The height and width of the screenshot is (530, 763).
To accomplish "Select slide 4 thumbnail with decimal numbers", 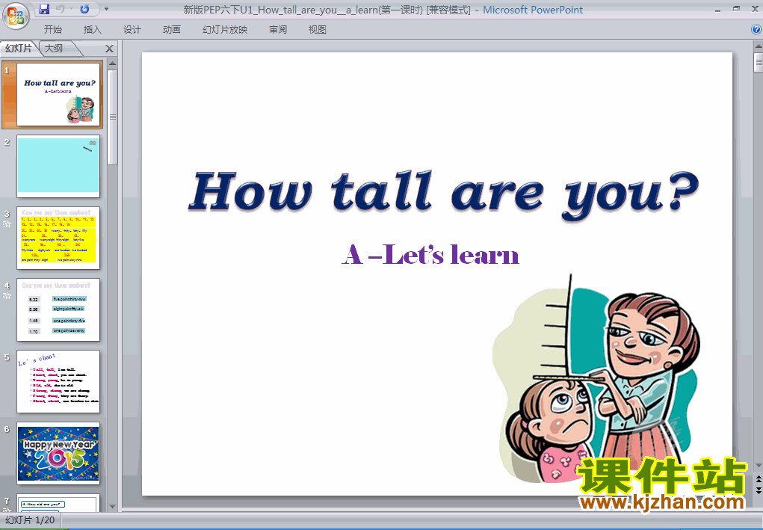I will [x=58, y=309].
